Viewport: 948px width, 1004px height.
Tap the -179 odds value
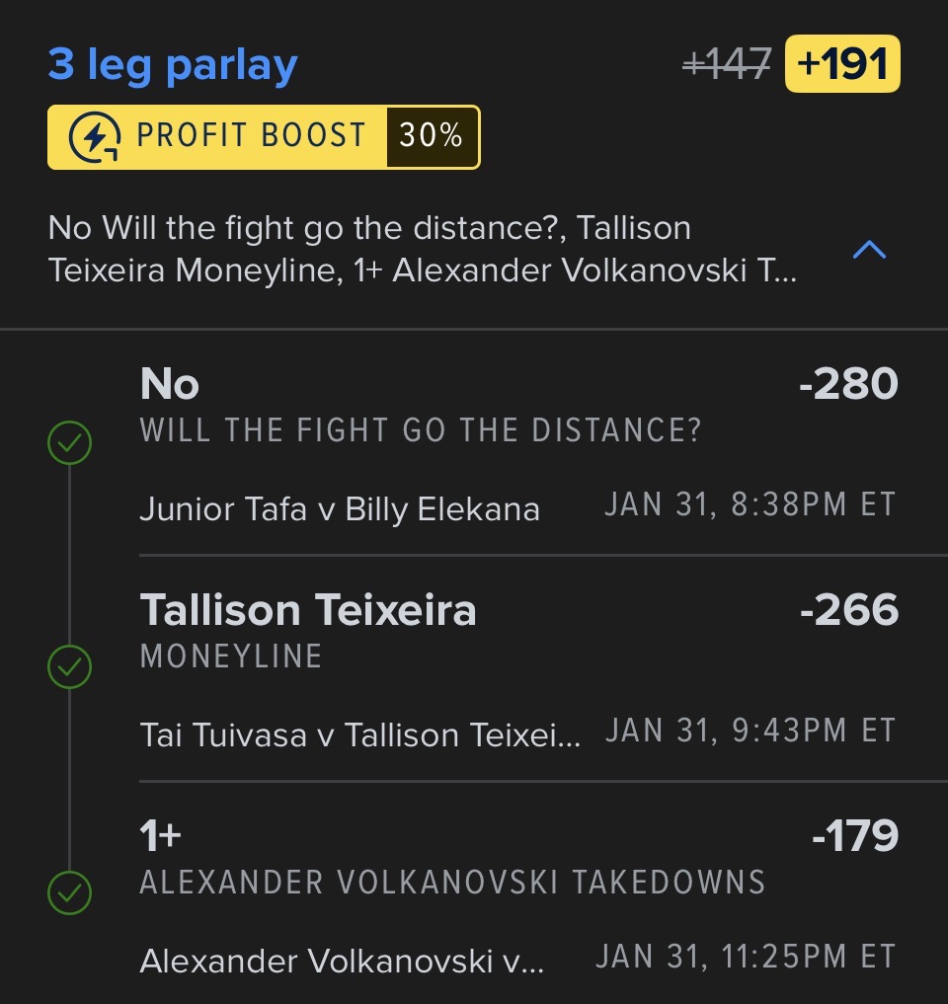coord(854,836)
